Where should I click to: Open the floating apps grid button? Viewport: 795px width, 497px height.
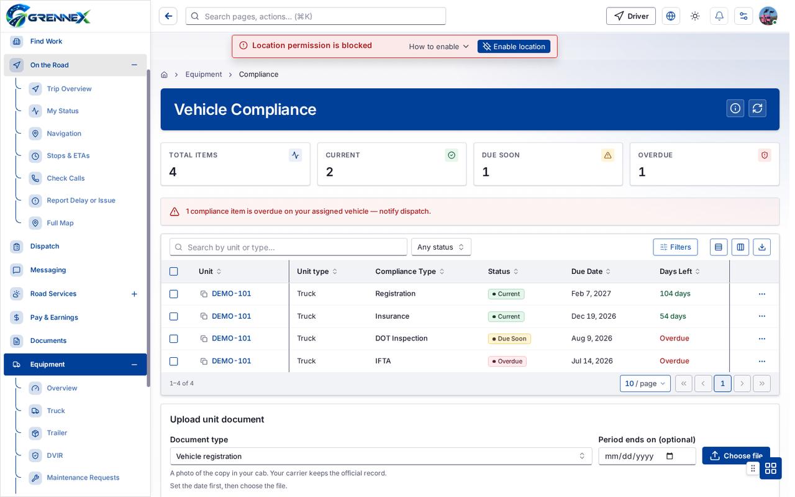coord(771,468)
